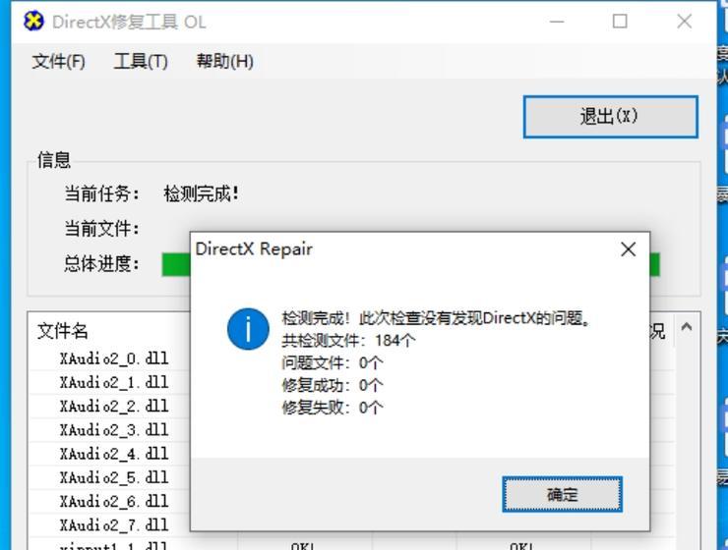Click the scroll-up arrow of file list
The image size is (728, 550).
click(x=687, y=327)
